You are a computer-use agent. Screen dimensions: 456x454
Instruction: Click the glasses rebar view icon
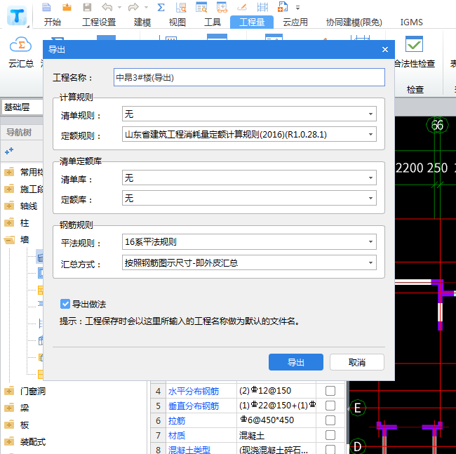[222, 7]
